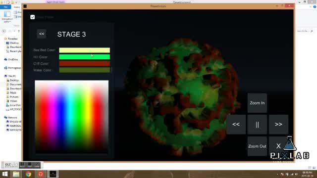Open File Explorer from the taskbar
The width and height of the screenshot is (317, 178).
pos(16,174)
